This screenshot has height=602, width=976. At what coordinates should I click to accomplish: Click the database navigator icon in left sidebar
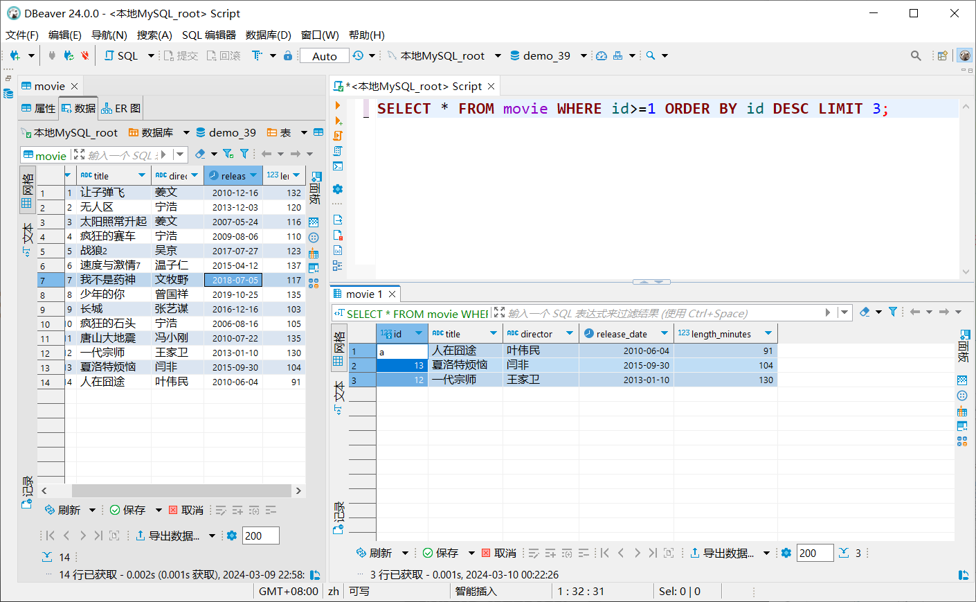point(8,94)
